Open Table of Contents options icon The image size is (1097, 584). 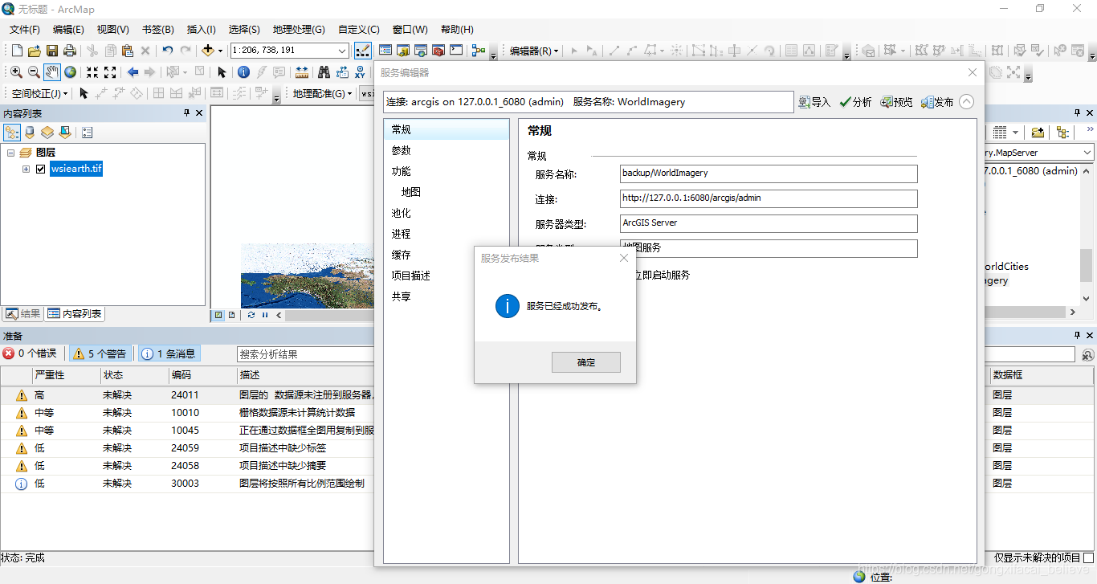click(x=87, y=132)
